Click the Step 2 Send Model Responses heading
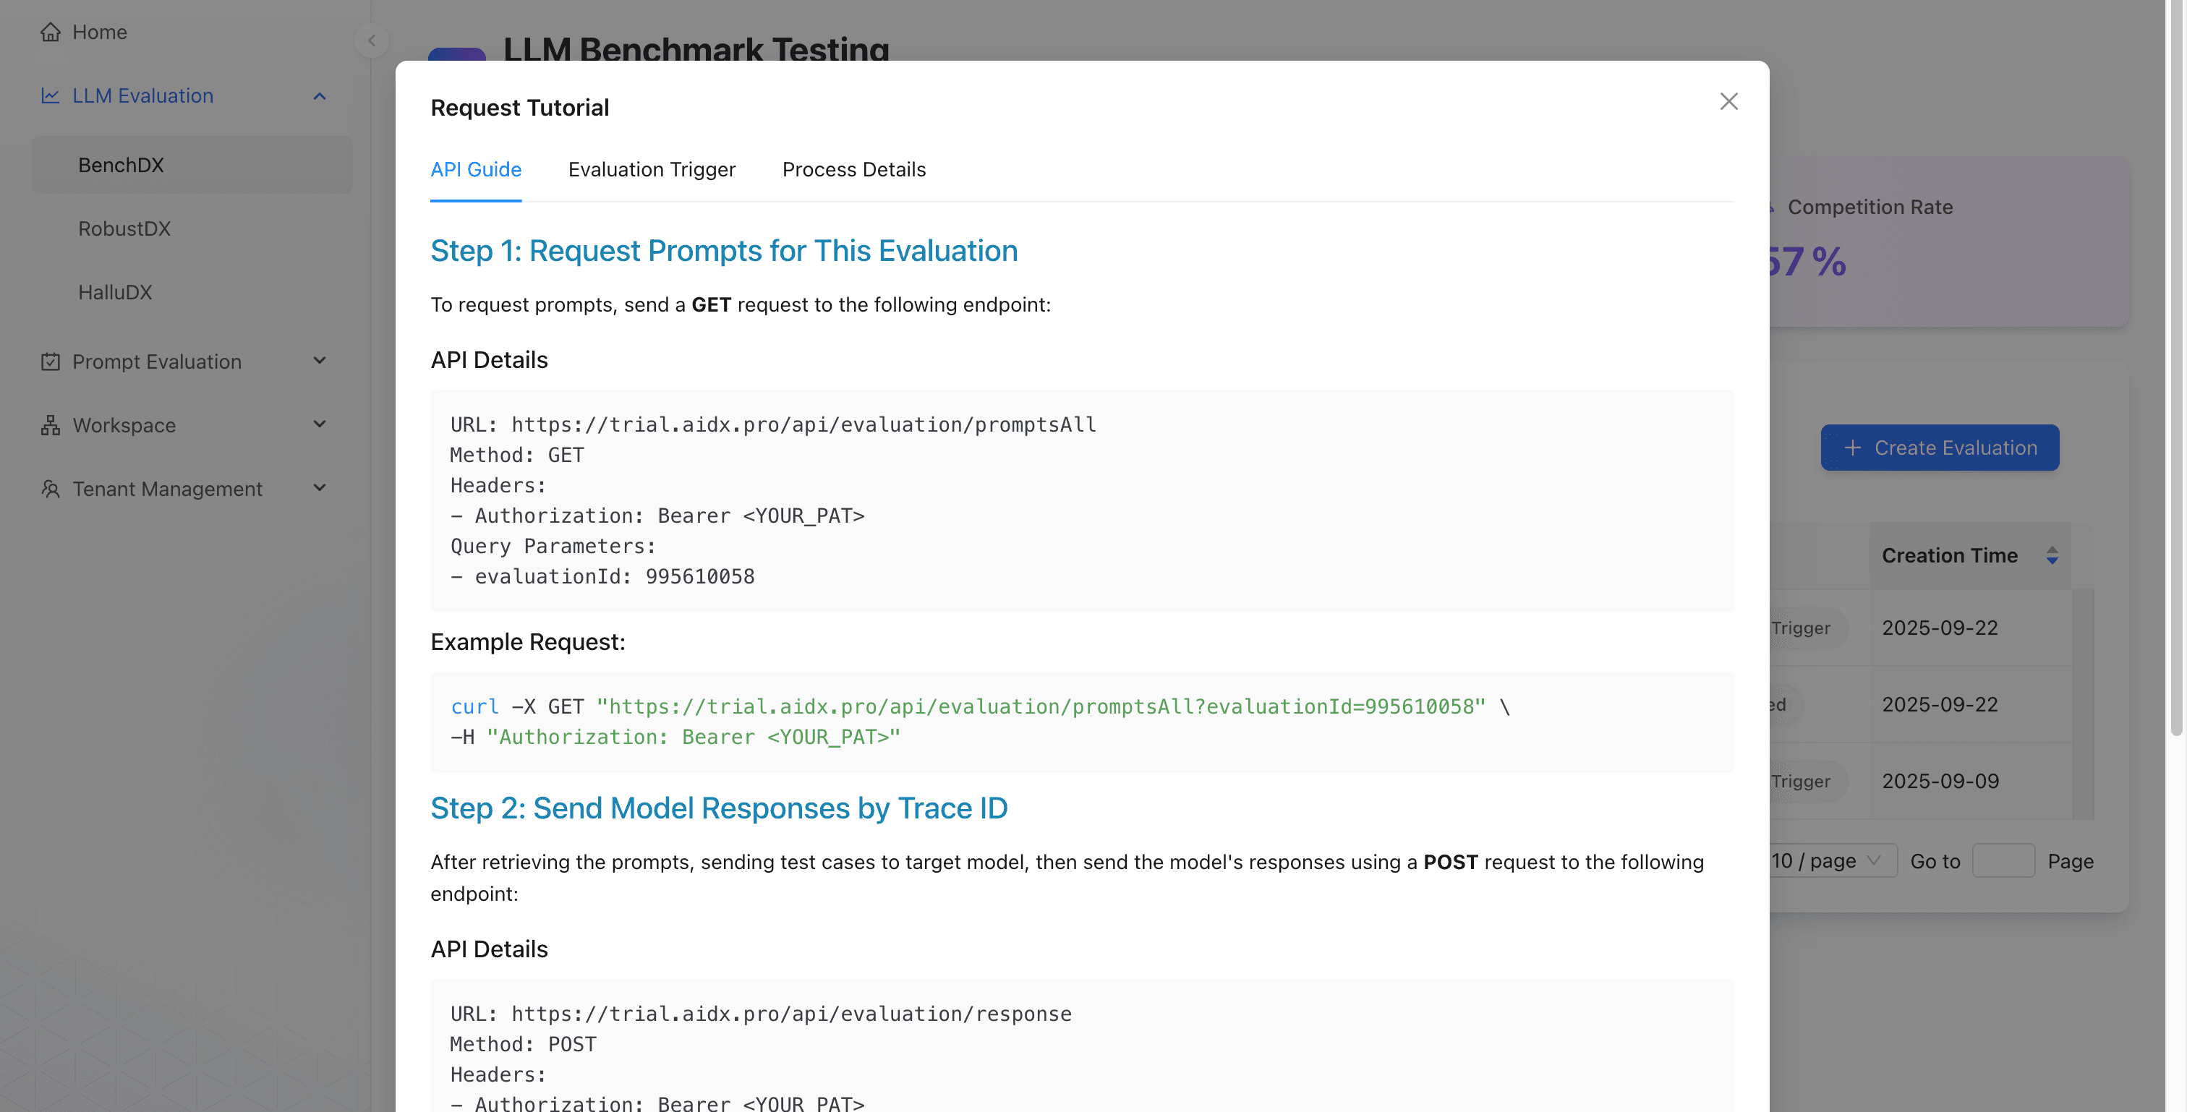This screenshot has width=2187, height=1112. point(718,808)
